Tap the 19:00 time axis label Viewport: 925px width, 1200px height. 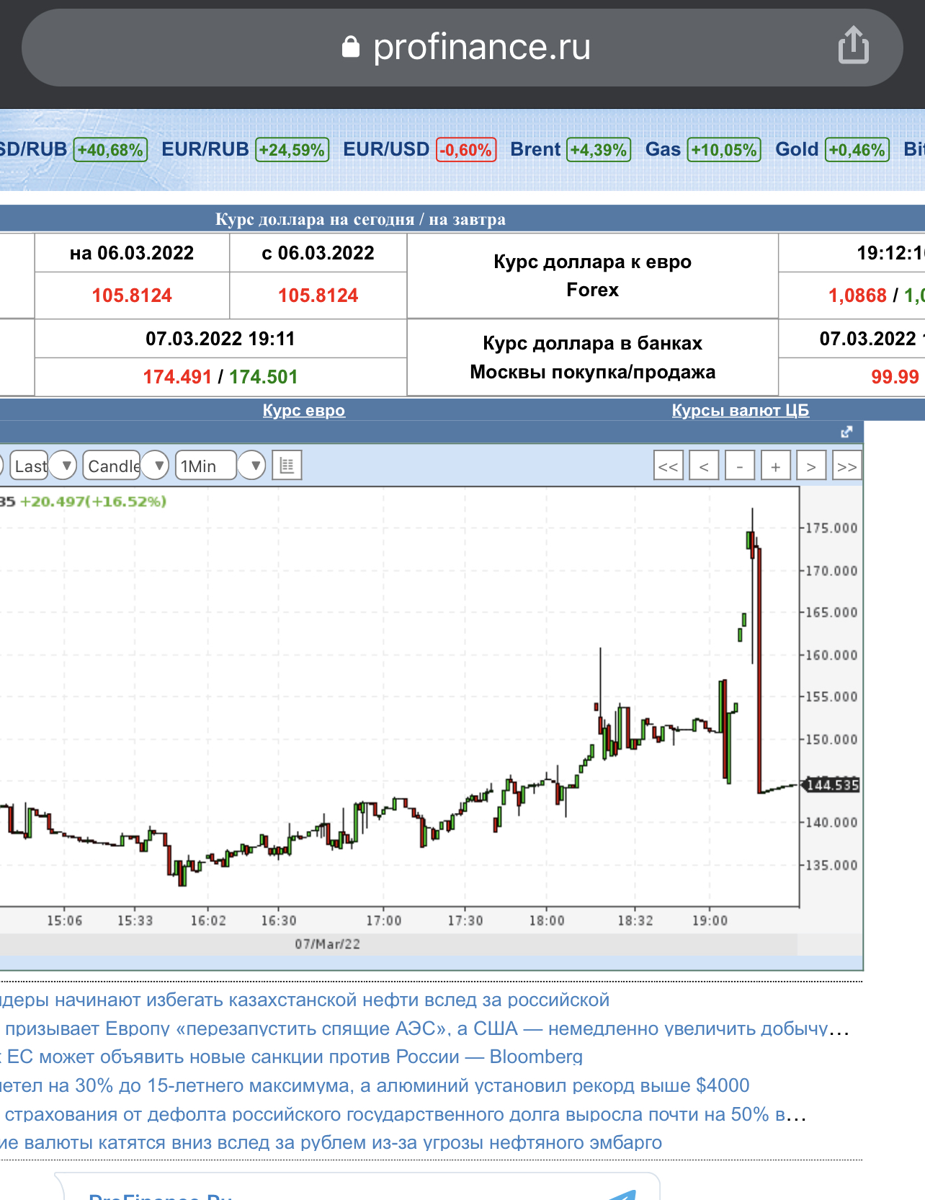click(710, 920)
